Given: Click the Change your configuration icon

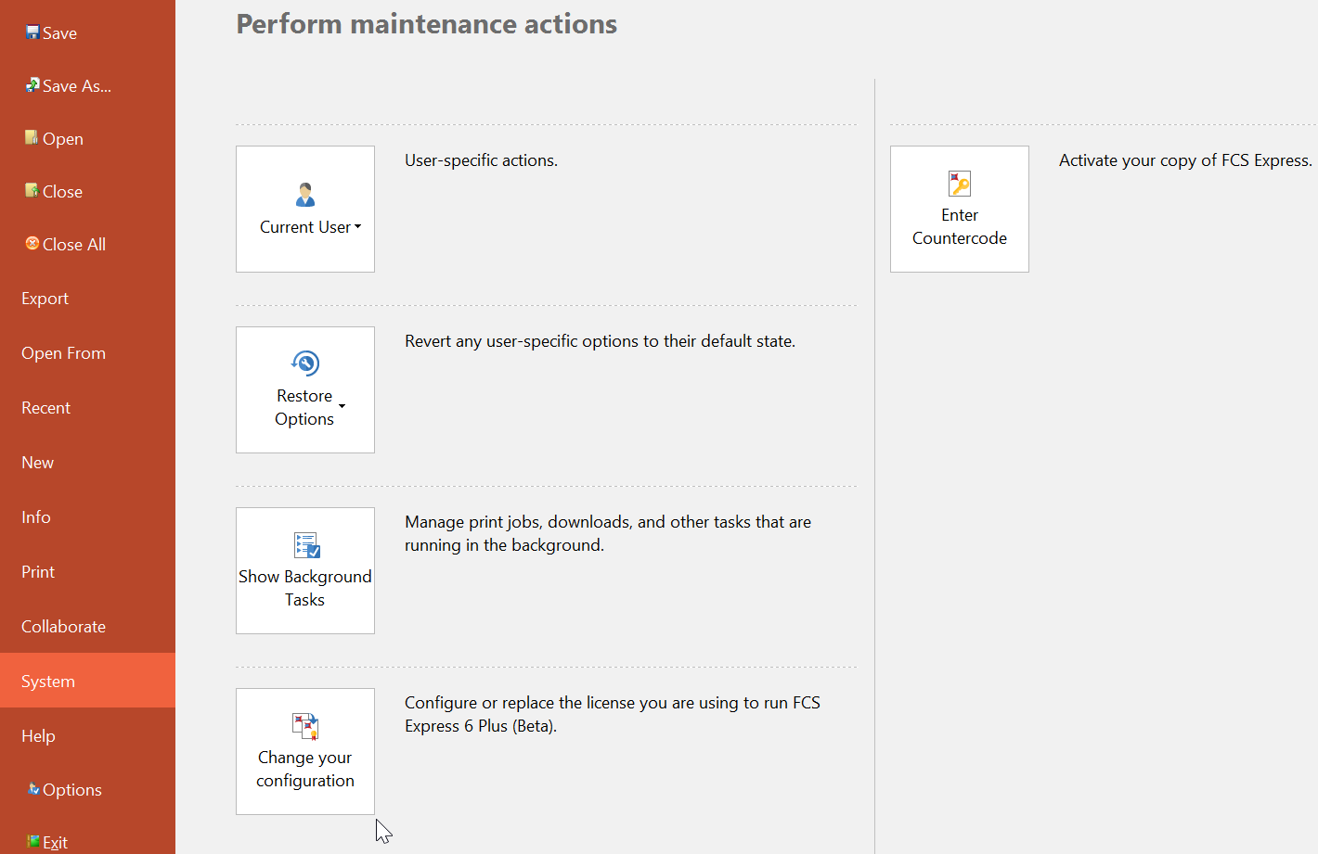Looking at the screenshot, I should (305, 726).
